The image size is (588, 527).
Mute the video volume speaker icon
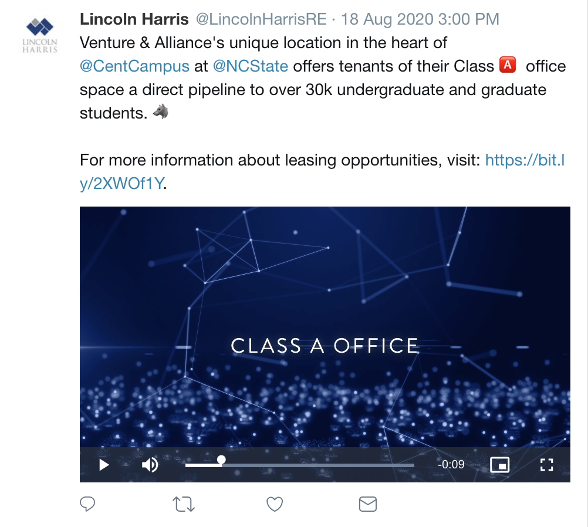150,465
